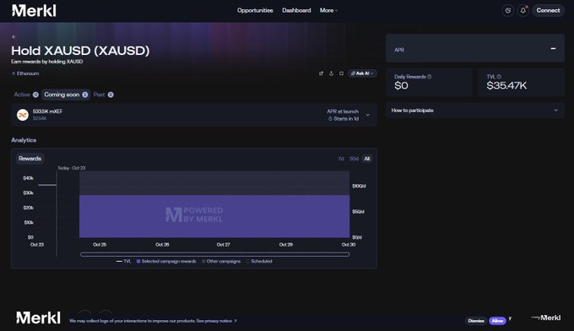574x331 pixels.
Task: Click the Daily Rewards info icon
Action: (x=430, y=77)
